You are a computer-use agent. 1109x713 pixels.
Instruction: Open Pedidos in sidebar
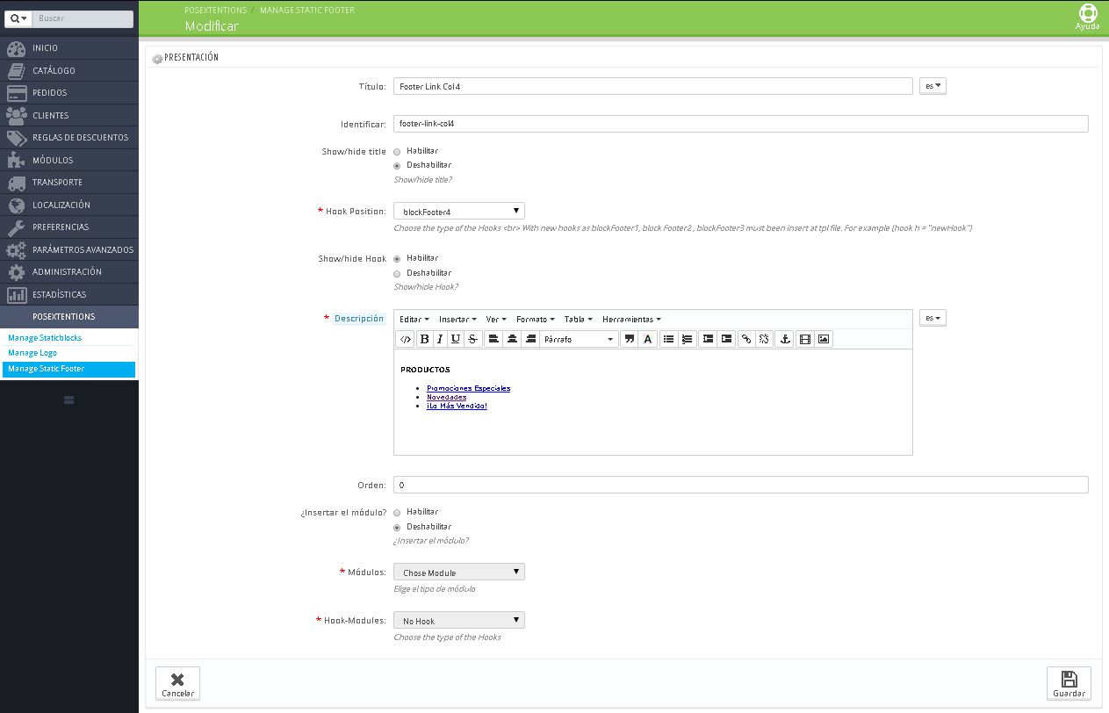pyautogui.click(x=69, y=92)
